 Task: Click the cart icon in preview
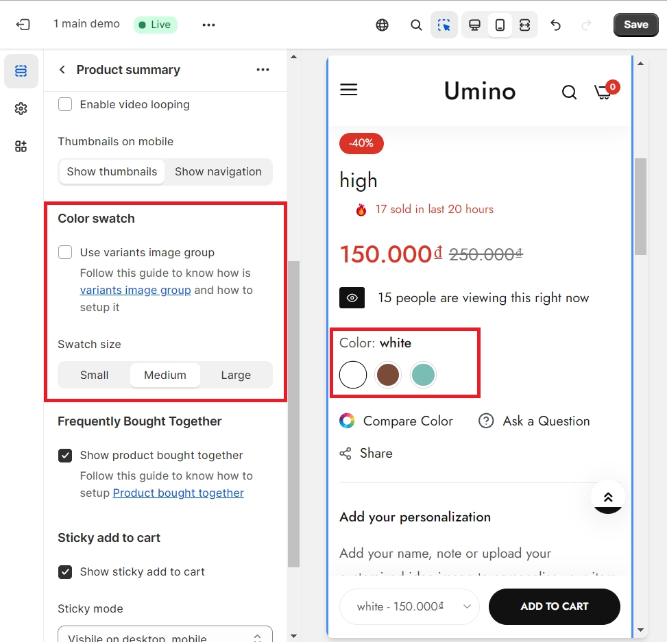coord(604,92)
